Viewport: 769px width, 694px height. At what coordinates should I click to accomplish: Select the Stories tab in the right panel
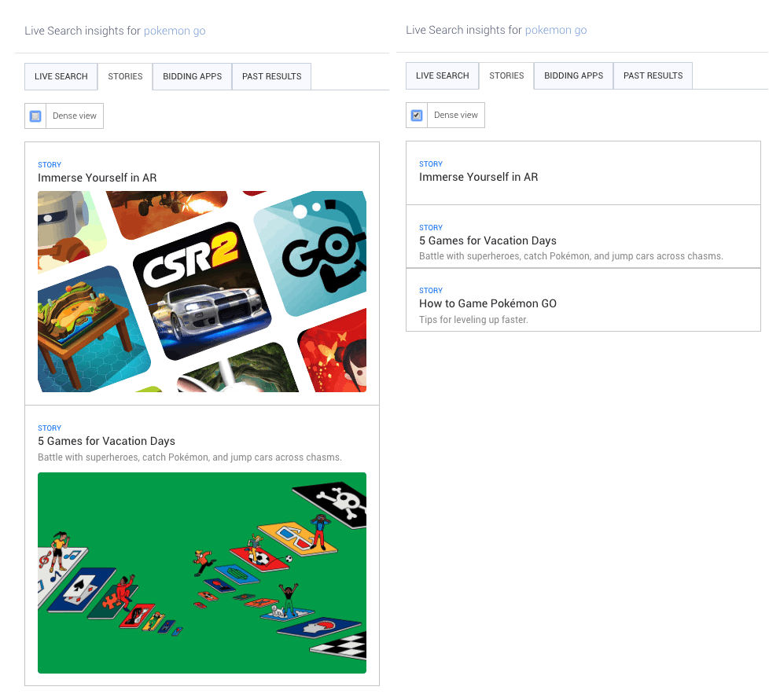(x=506, y=76)
